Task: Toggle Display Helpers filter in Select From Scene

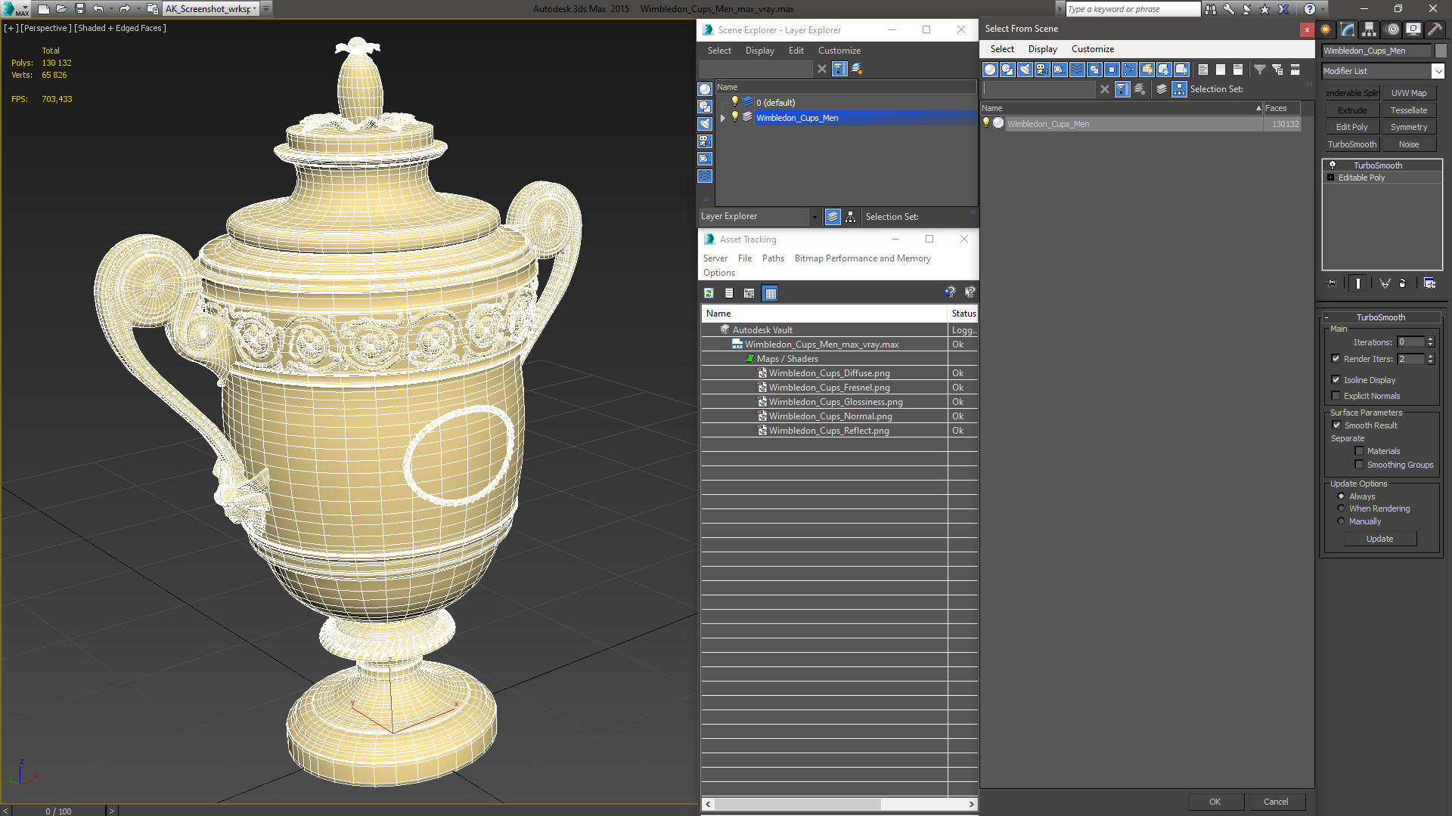Action: point(1060,70)
